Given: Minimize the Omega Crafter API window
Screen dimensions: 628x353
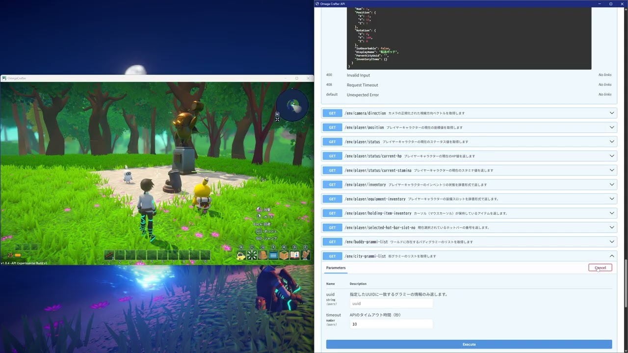Looking at the screenshot, I should click(600, 4).
